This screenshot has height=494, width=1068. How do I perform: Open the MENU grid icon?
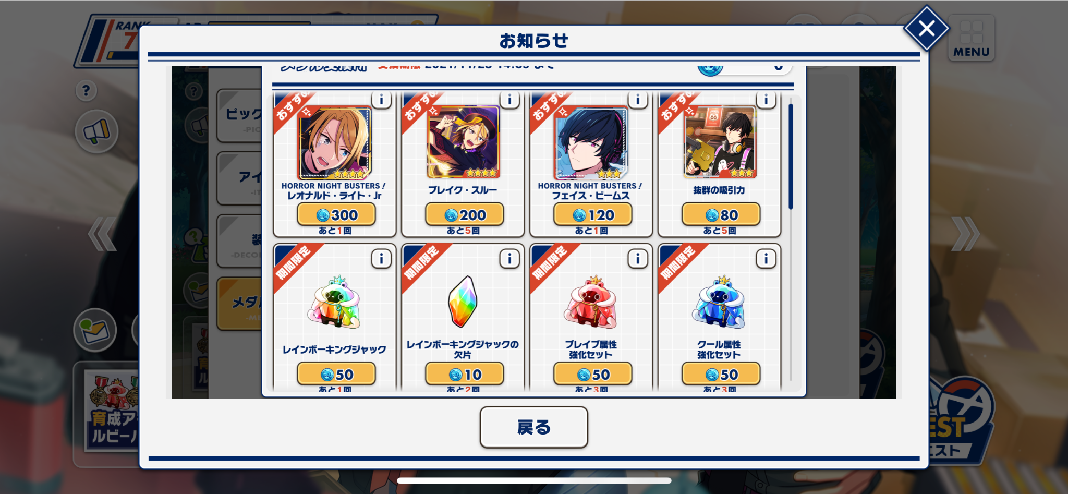click(x=971, y=38)
